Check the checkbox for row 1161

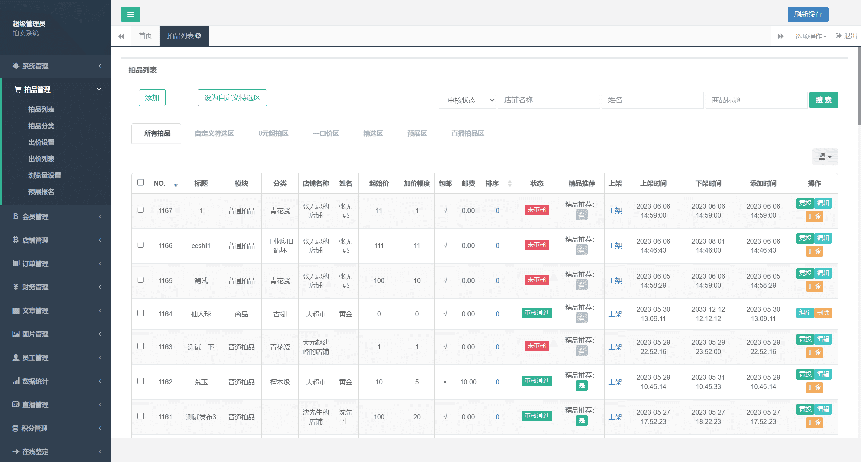click(141, 416)
